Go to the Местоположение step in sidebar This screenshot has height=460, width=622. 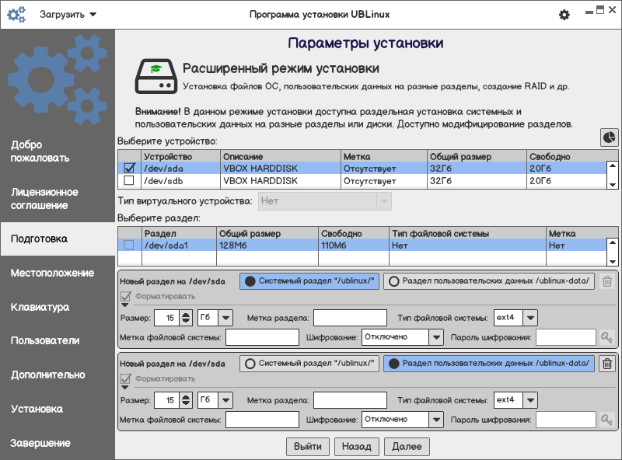[x=52, y=273]
